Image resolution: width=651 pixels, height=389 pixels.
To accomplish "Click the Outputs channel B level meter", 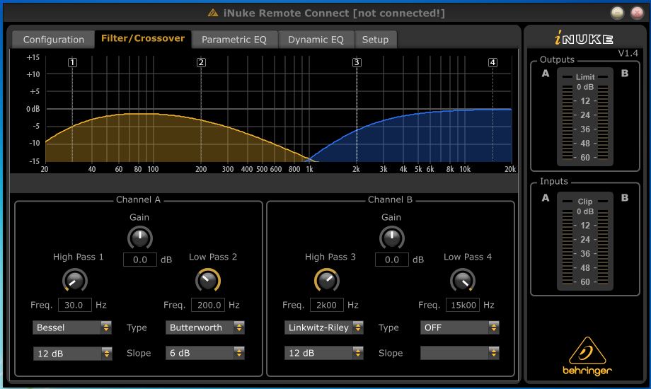I will point(603,122).
